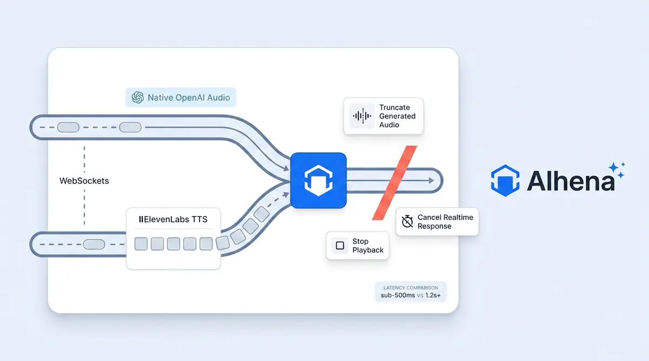Image resolution: width=649 pixels, height=361 pixels.
Task: Click the ElevenLabs logo icon
Action: click(141, 219)
